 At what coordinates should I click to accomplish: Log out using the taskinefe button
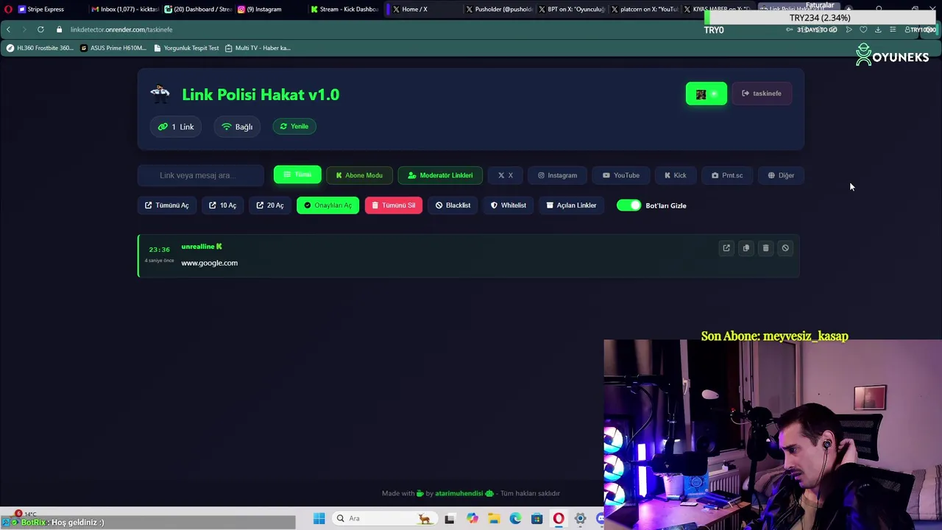tap(762, 93)
